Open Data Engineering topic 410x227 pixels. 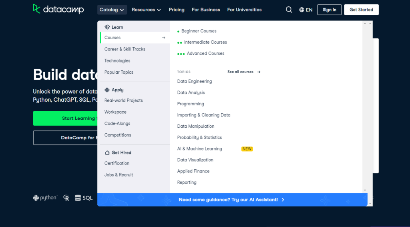point(195,81)
